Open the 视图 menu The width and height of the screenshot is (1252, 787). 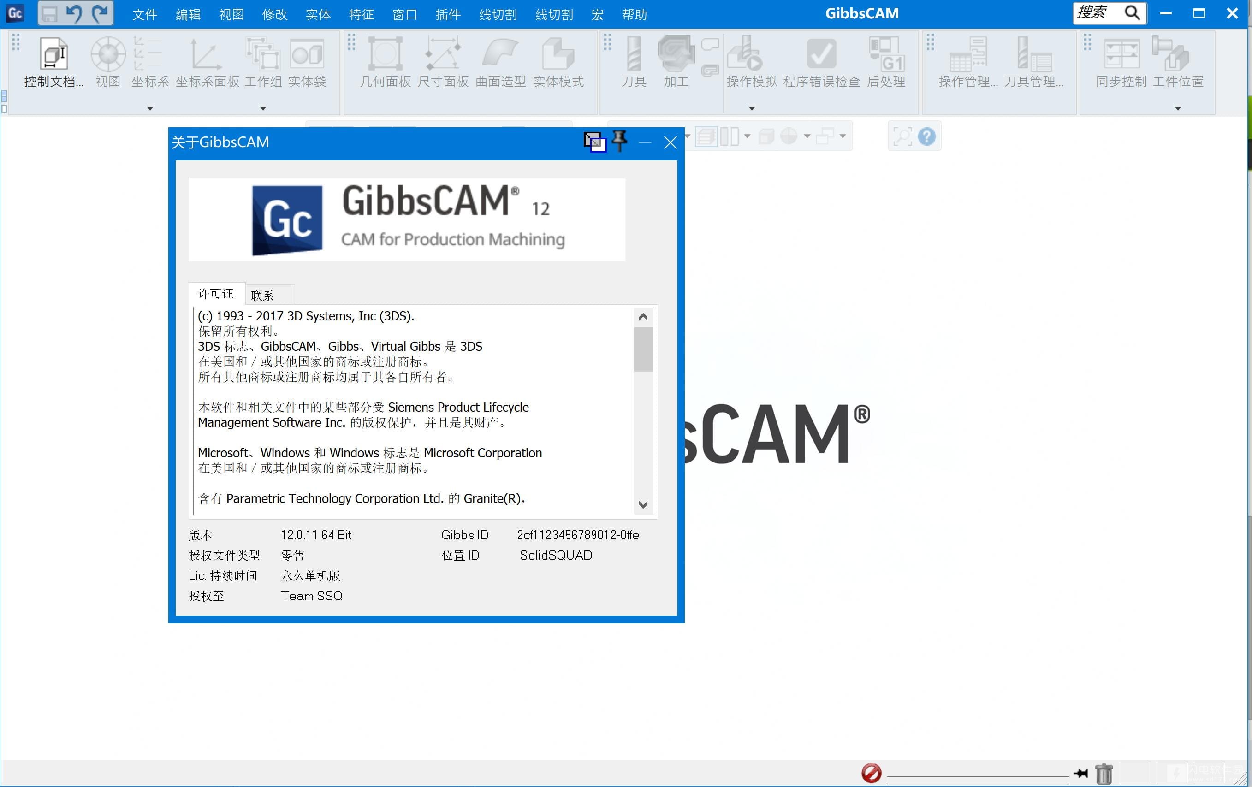[x=231, y=15]
